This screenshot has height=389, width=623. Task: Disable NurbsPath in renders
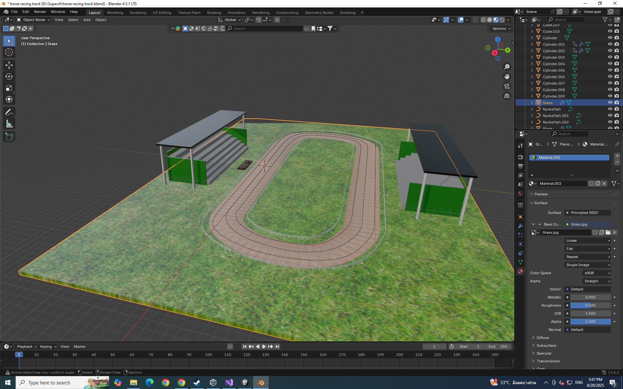tap(617, 109)
